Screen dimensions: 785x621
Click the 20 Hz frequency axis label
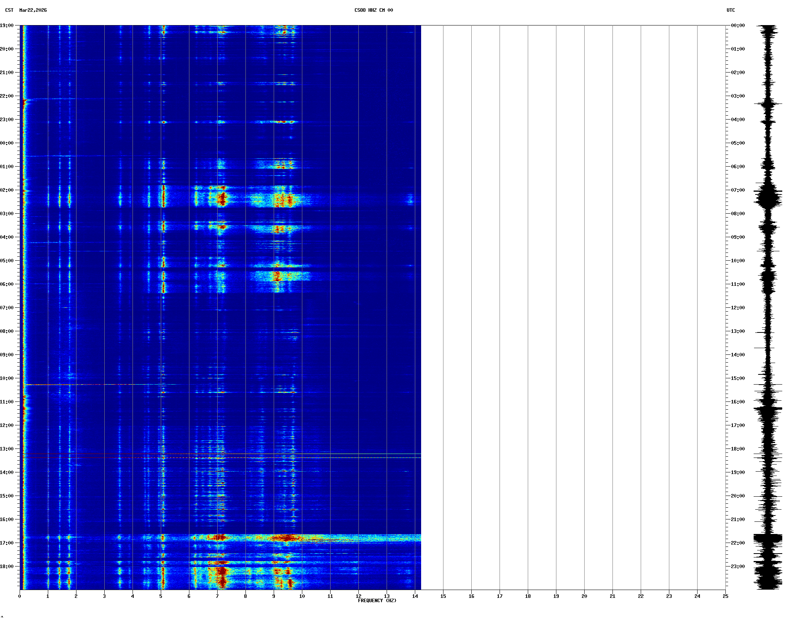[584, 596]
